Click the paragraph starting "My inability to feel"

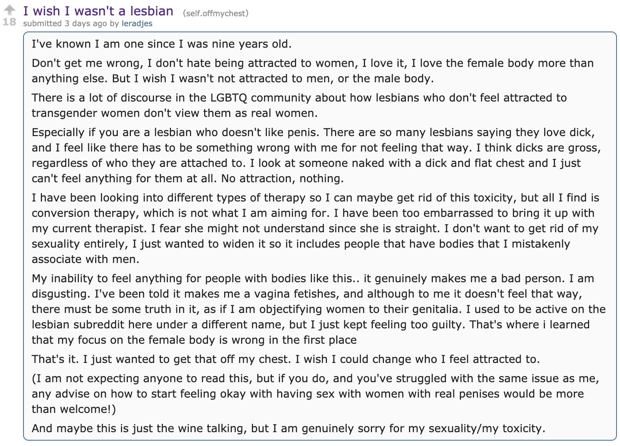pyautogui.click(x=319, y=309)
